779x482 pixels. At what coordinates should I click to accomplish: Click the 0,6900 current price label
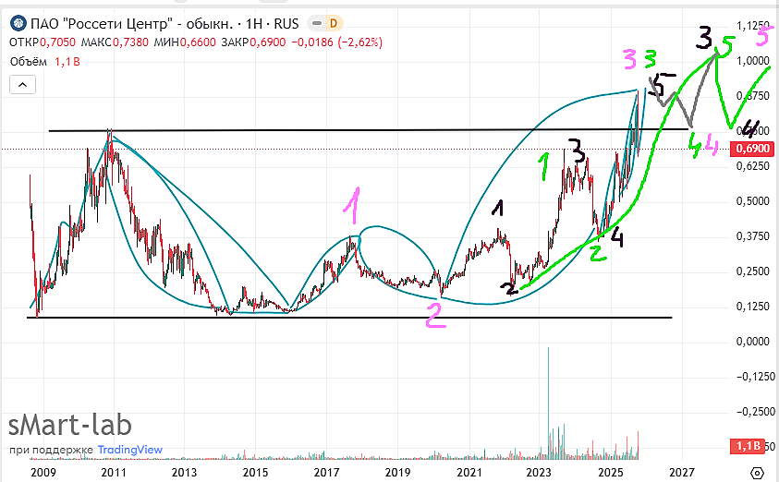pos(755,149)
